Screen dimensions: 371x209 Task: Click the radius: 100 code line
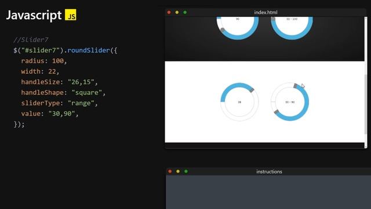pos(44,61)
